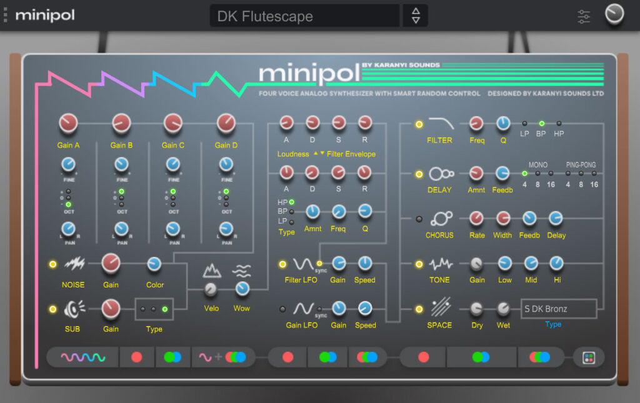
Task: Open the S DK Bronz space Type selector
Action: coord(558,309)
